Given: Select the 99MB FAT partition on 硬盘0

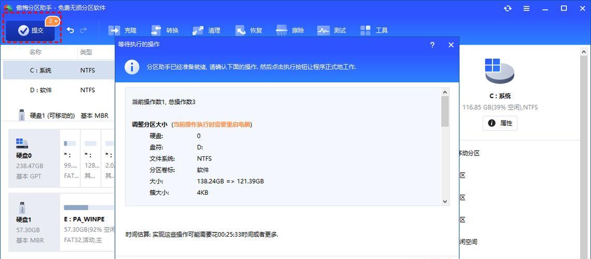Looking at the screenshot, I should pyautogui.click(x=70, y=158).
